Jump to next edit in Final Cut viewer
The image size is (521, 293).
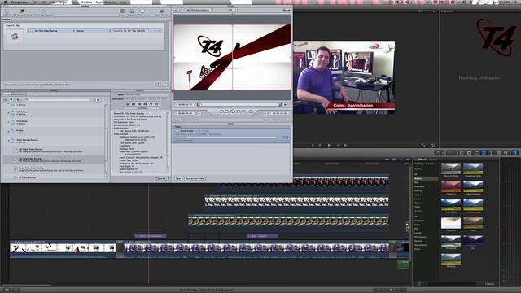point(345,145)
